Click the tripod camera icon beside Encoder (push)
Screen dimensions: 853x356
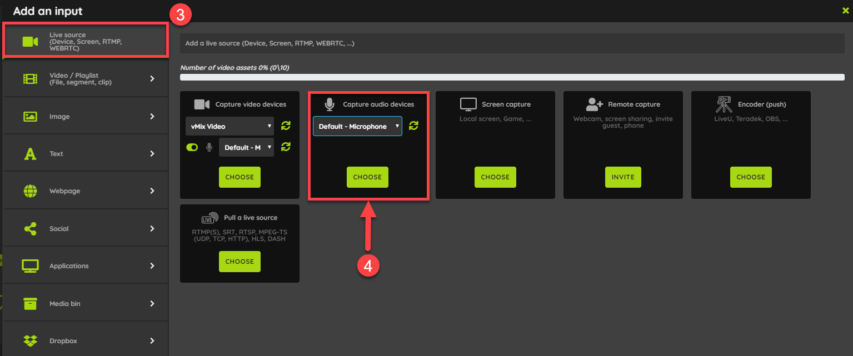[x=724, y=105]
